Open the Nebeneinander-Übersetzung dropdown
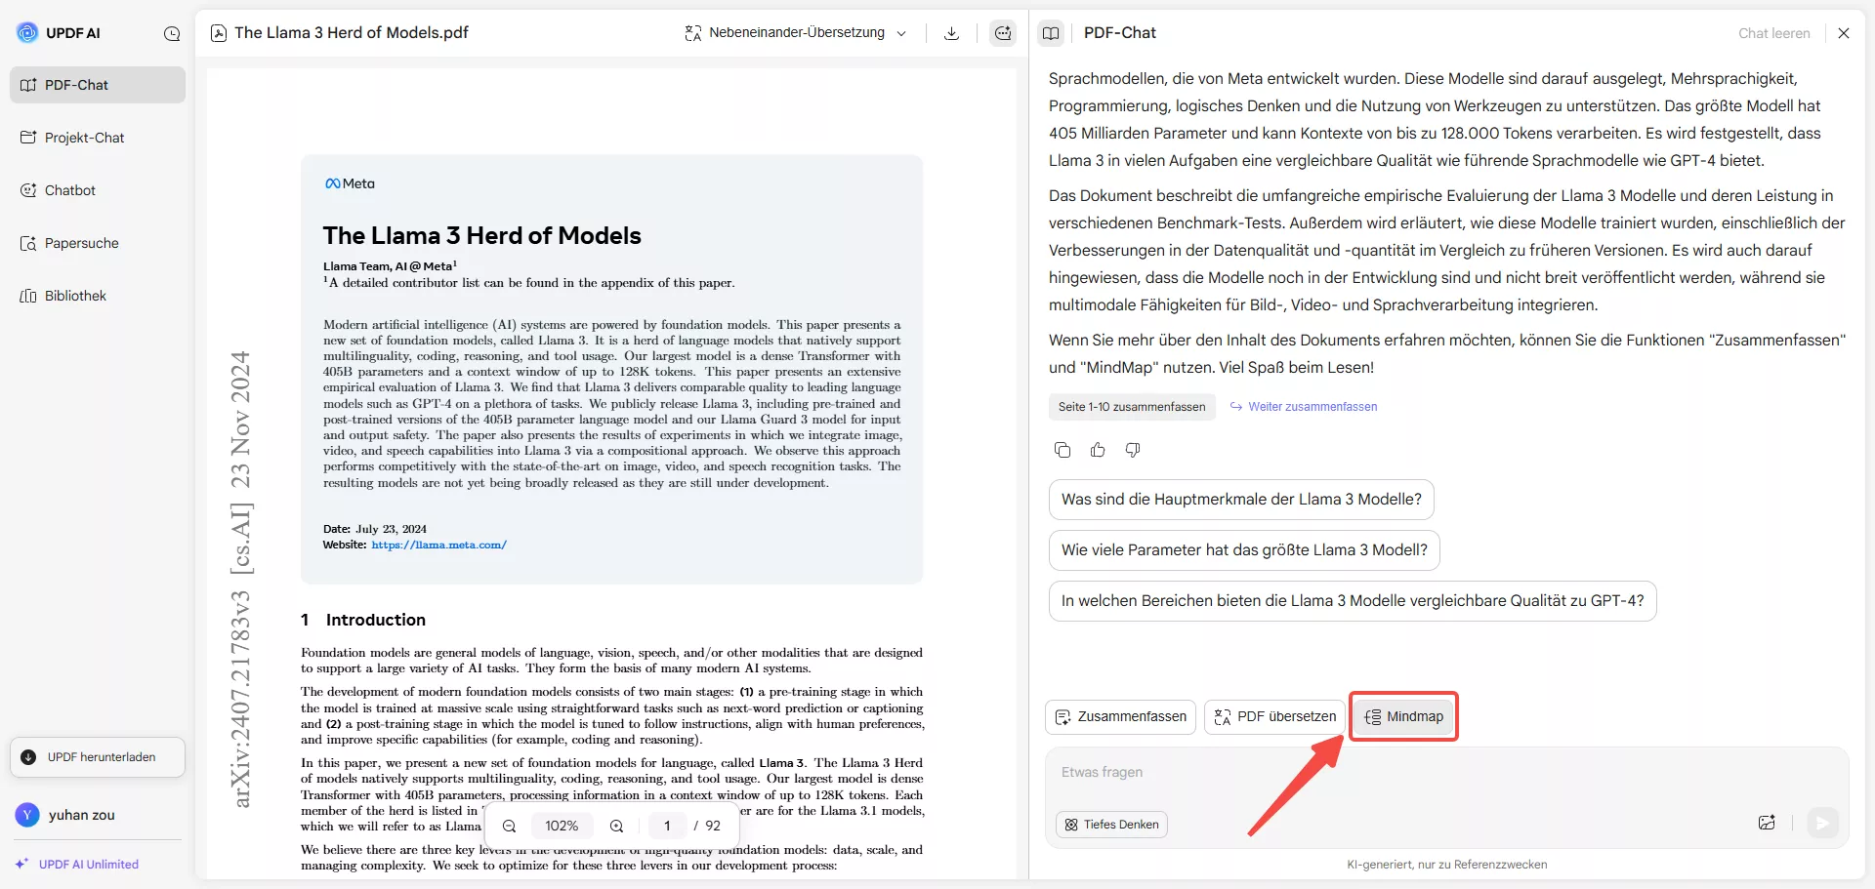This screenshot has width=1875, height=889. pos(796,32)
